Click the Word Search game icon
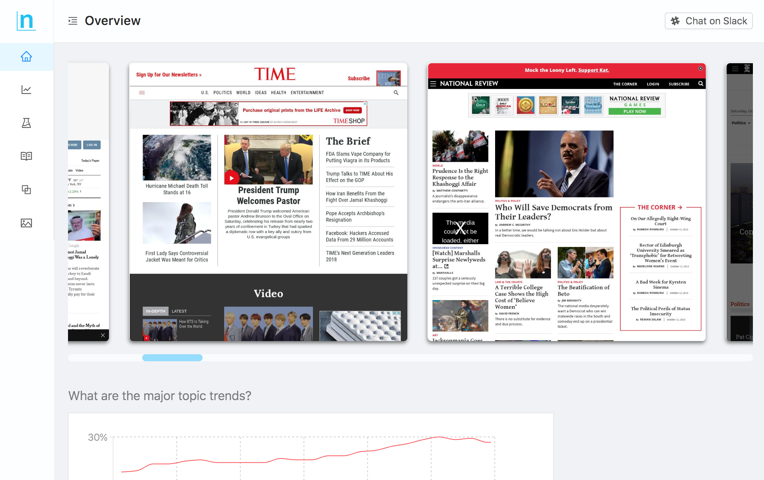The height and width of the screenshot is (480, 764). (x=593, y=105)
